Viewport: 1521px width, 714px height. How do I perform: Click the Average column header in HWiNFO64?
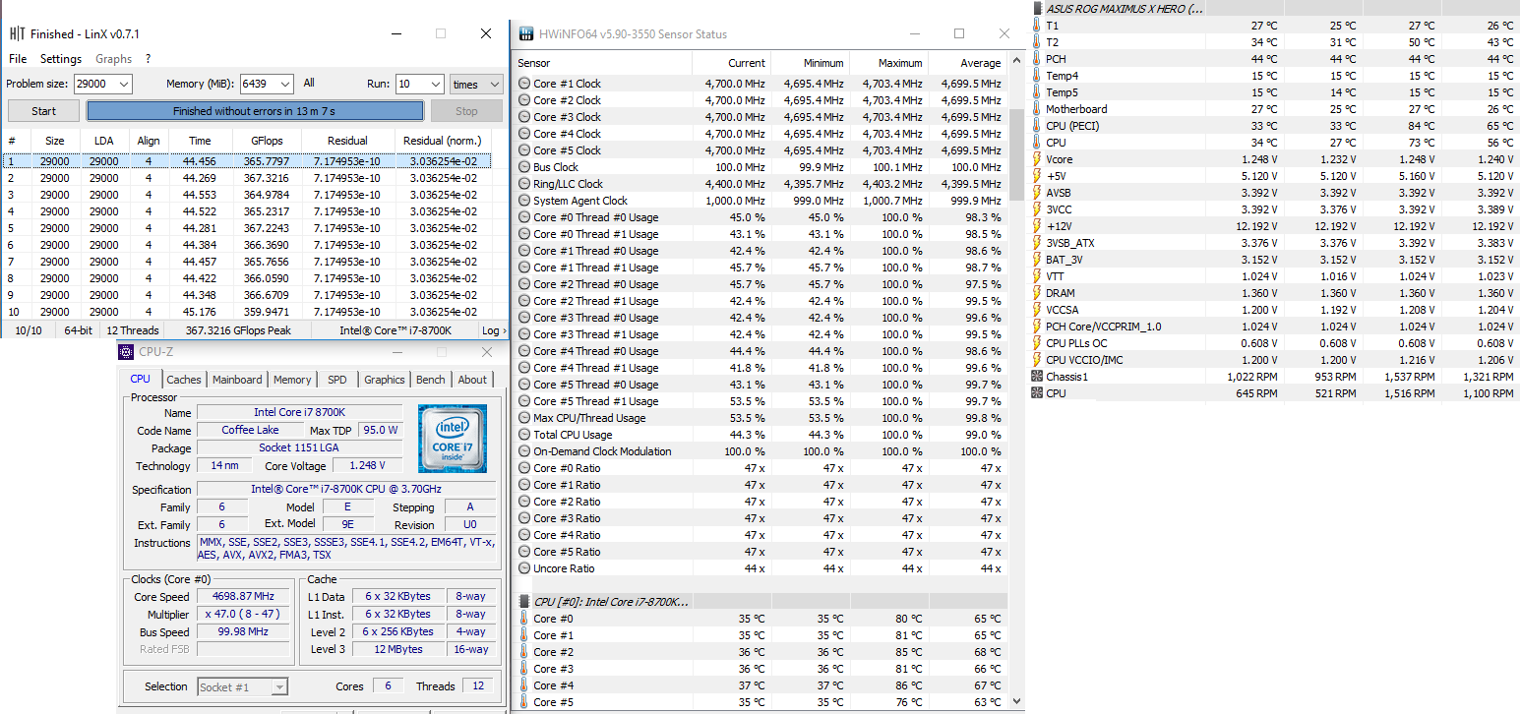tap(968, 63)
